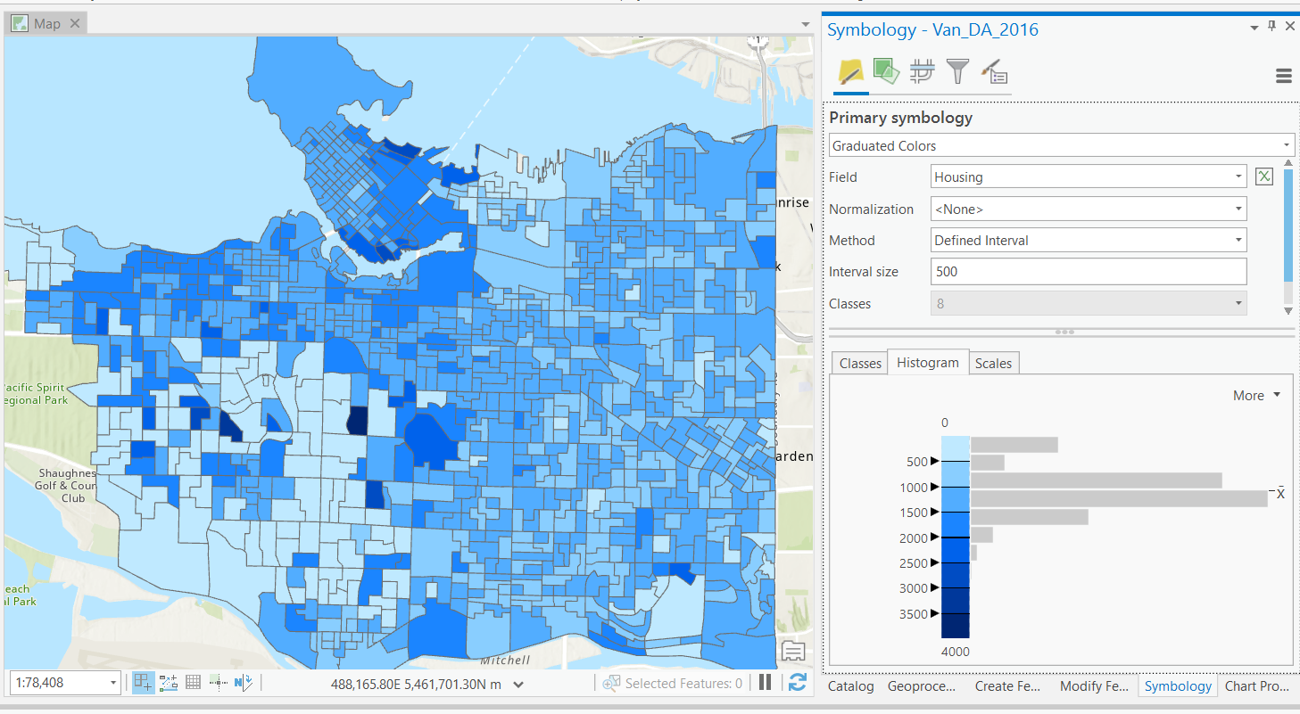Open the map scale dropdown 1:78,408
The width and height of the screenshot is (1300, 714).
tap(113, 684)
